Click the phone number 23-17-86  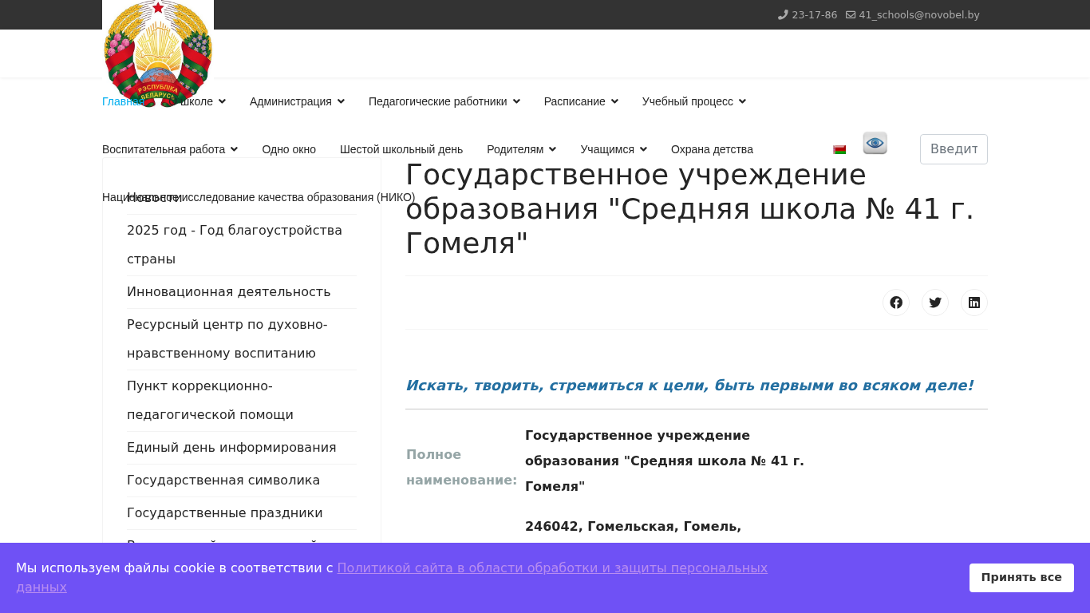click(814, 14)
